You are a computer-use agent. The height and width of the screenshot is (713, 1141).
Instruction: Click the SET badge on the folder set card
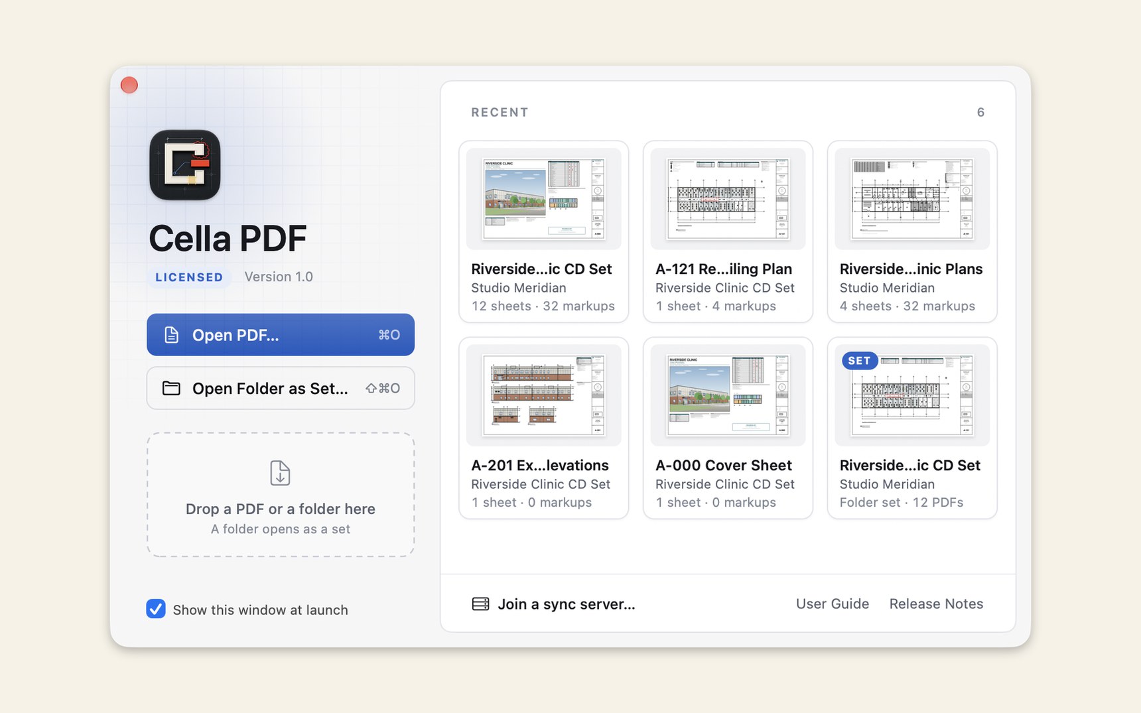point(859,361)
